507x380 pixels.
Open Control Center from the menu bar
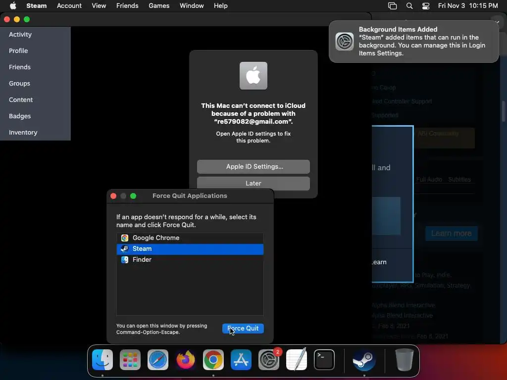pyautogui.click(x=426, y=6)
